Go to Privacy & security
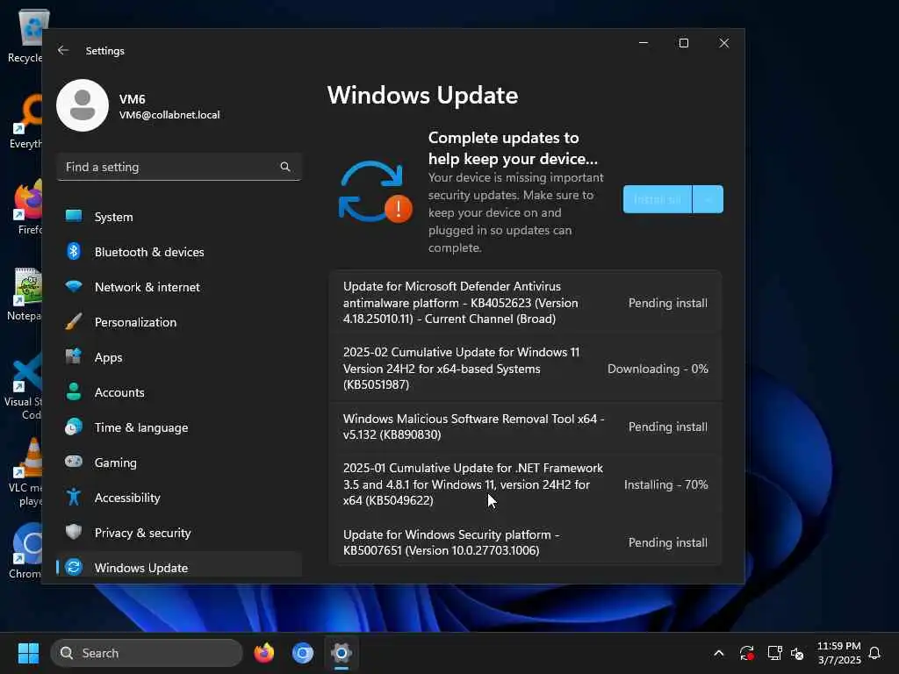899x674 pixels. 179,533
